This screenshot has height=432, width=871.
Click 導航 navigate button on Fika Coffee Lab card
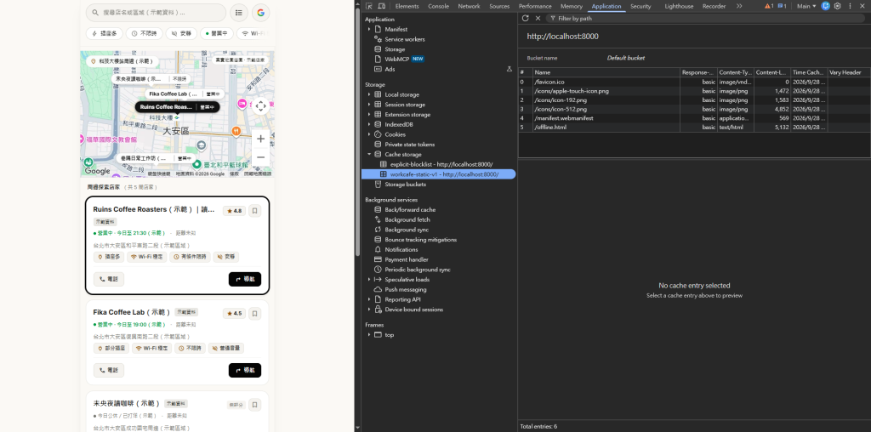245,371
